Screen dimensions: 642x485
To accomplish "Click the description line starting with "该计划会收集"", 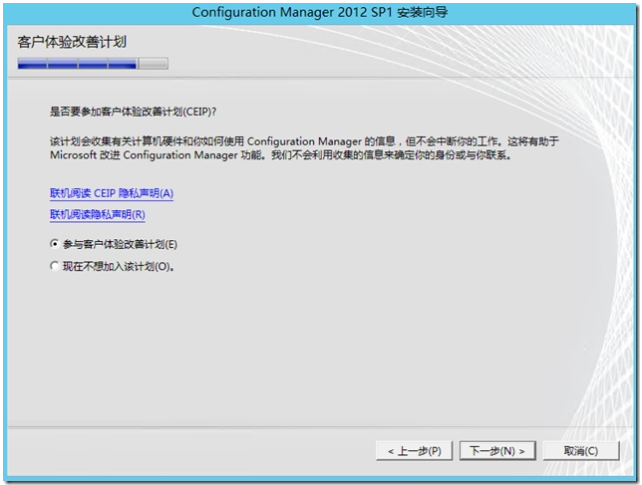I will [x=299, y=142].
